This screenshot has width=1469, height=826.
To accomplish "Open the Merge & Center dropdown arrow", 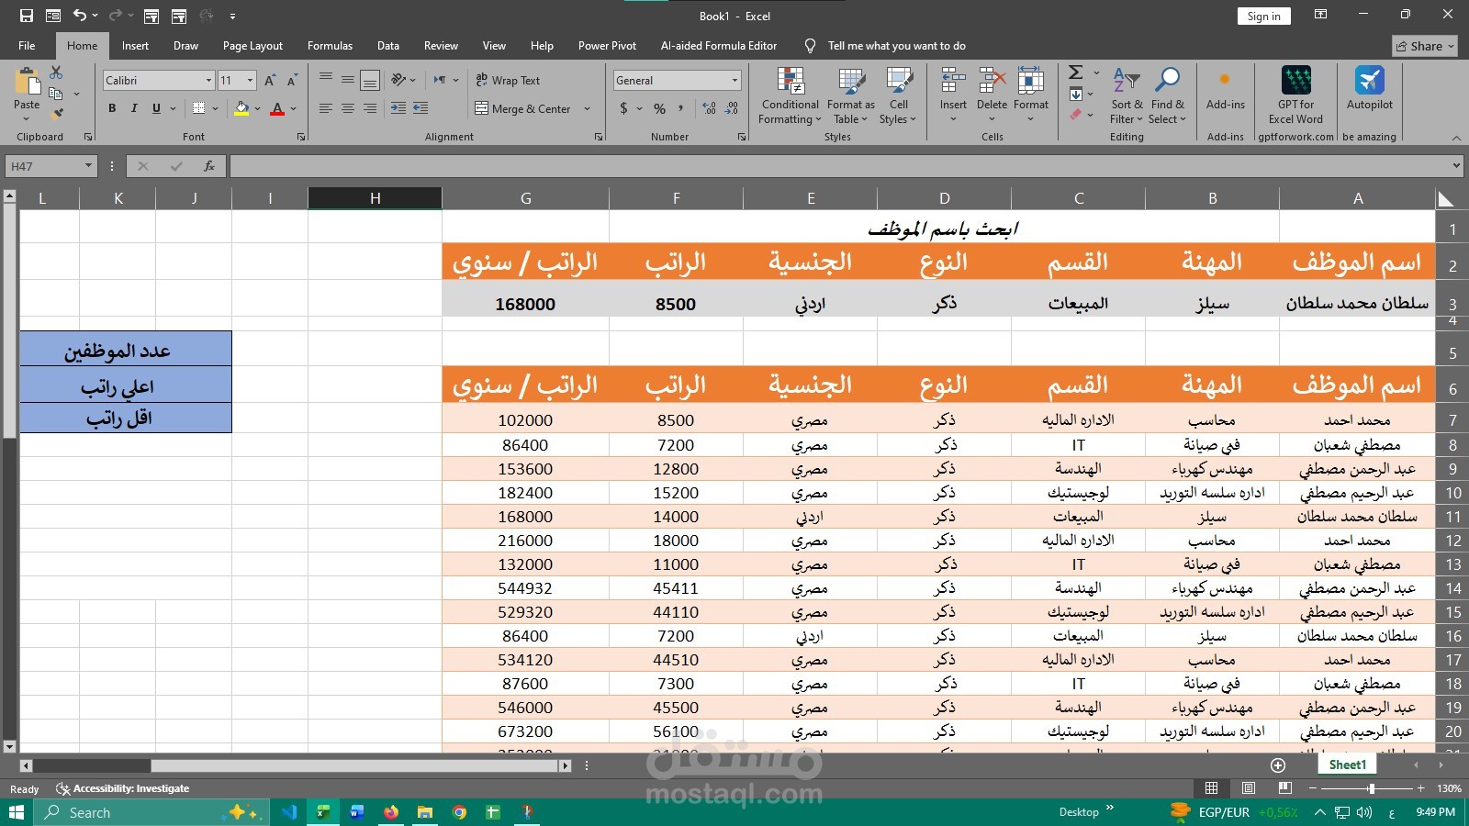I will coord(587,108).
